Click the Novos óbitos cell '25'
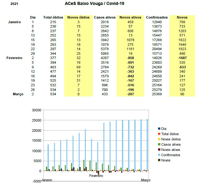201x184 pixels. point(78,53)
